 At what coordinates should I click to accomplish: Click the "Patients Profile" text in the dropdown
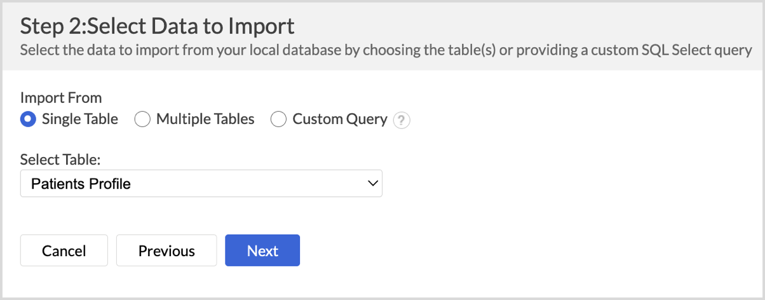pos(81,184)
